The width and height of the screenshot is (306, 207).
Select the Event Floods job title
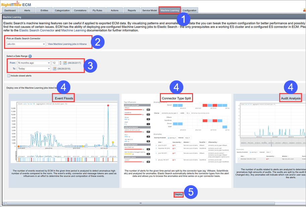(x=64, y=98)
